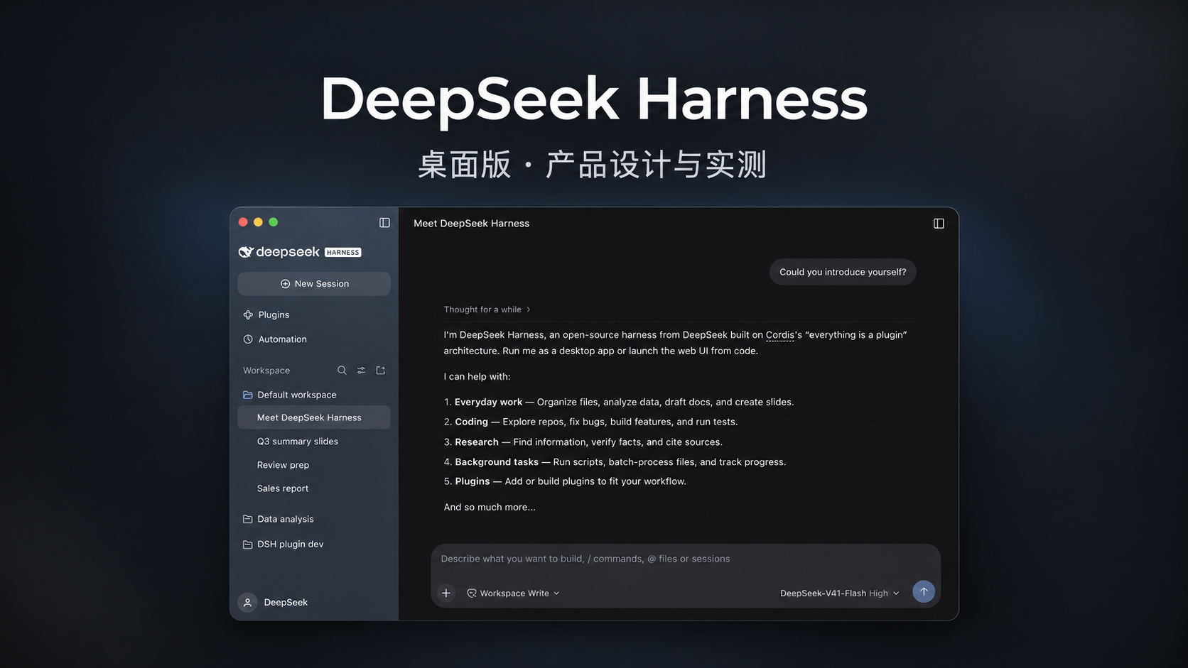This screenshot has width=1188, height=668.
Task: Expand the Thought for a while section
Action: coord(487,310)
